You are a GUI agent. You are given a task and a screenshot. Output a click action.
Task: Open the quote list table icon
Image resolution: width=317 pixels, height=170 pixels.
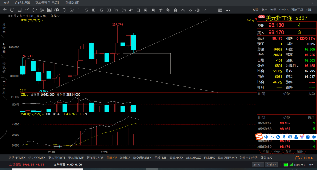(19, 10)
